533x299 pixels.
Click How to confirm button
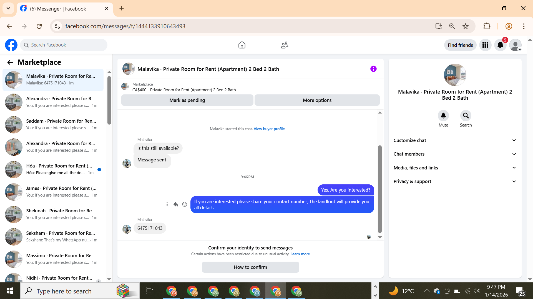click(x=250, y=267)
